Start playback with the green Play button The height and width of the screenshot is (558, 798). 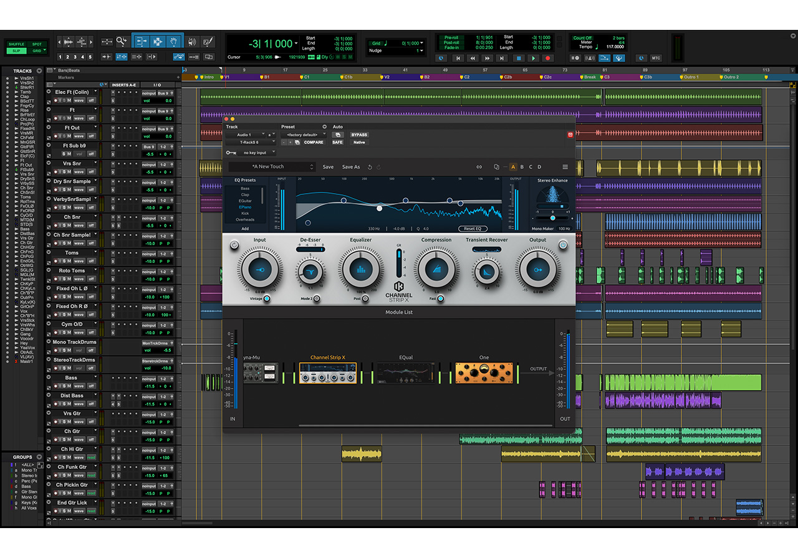pyautogui.click(x=533, y=58)
